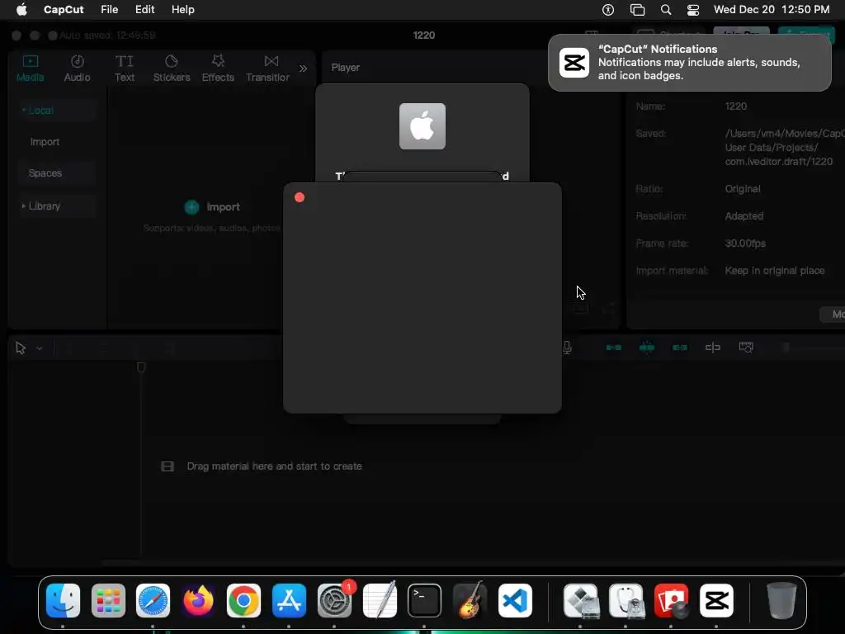Open the App Store from the Dock
845x634 pixels.
(289, 600)
